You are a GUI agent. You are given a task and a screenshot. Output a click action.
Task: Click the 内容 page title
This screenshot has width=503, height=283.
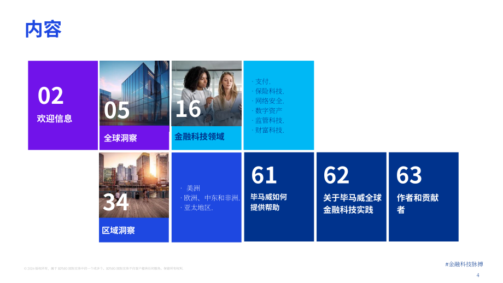click(43, 29)
